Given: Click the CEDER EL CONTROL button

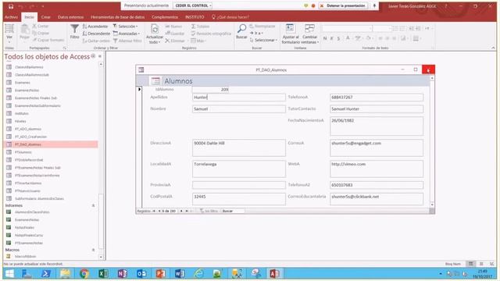Looking at the screenshot, I should [193, 5].
